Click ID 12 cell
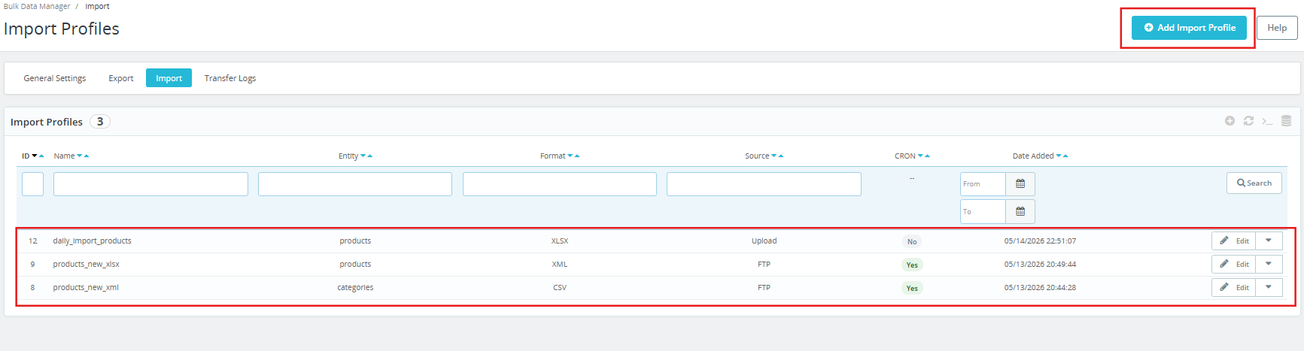This screenshot has width=1304, height=351. tap(33, 241)
